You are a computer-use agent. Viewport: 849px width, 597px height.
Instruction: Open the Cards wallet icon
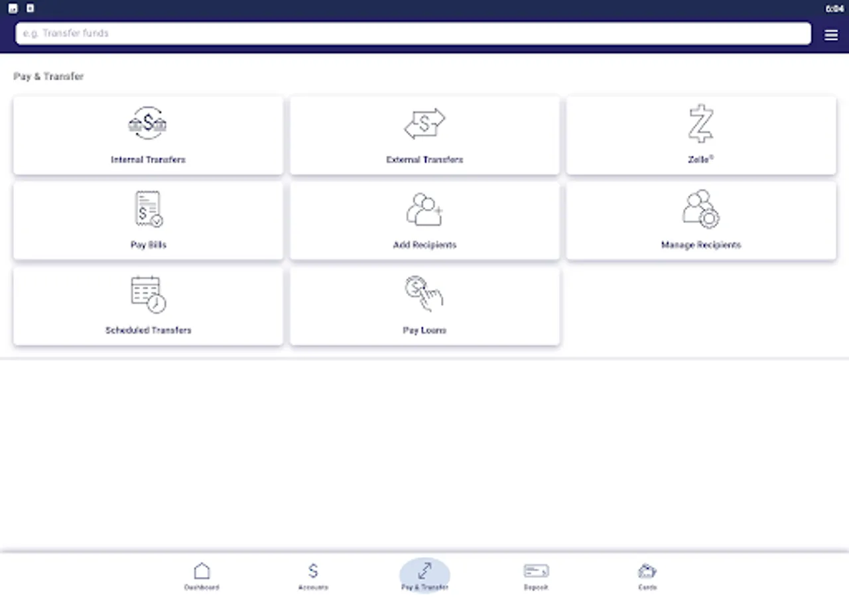(x=647, y=570)
